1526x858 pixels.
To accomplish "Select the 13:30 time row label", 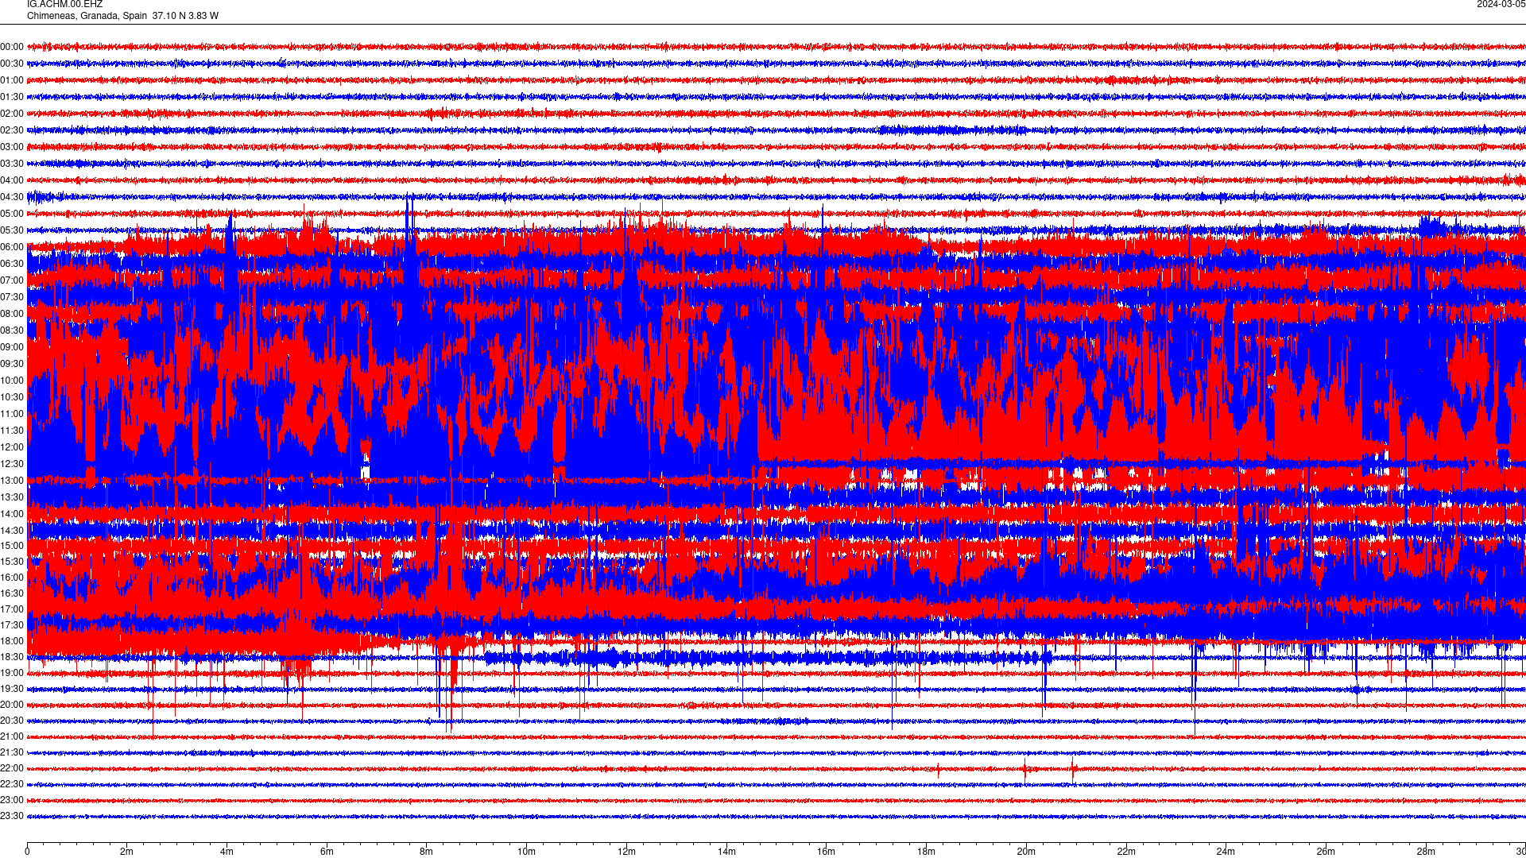I will pos(12,497).
